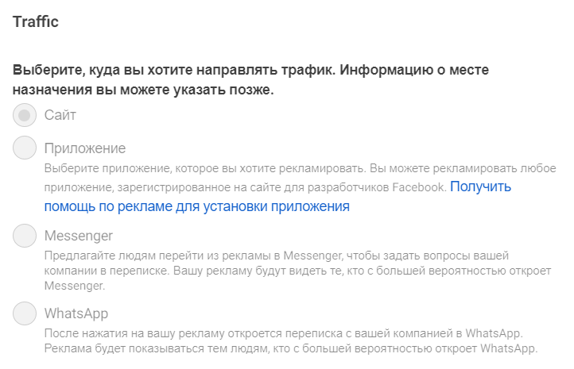Viewport: 574px width, 369px height.
Task: Open the Получить link word
Action: 480,186
